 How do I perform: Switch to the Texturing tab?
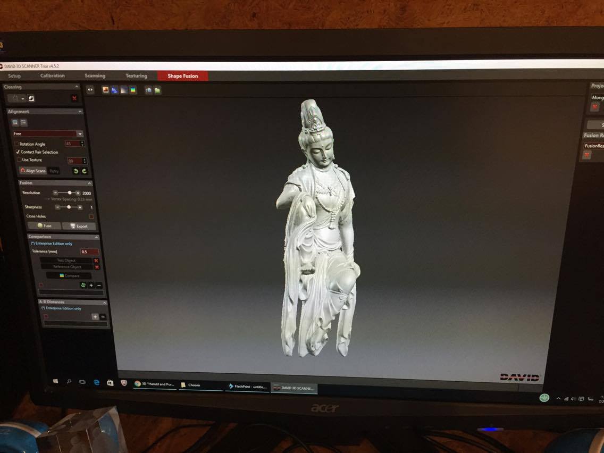pyautogui.click(x=136, y=76)
